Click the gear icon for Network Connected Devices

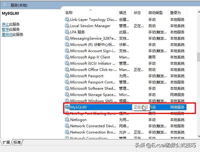click(x=67, y=126)
